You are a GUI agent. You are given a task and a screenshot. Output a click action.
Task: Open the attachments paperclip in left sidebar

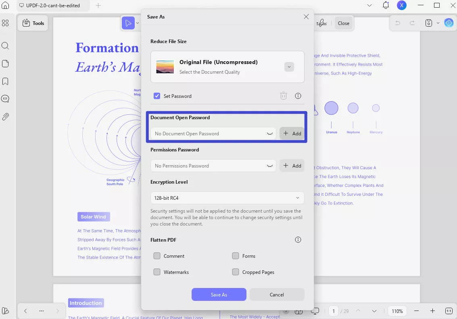[5, 117]
